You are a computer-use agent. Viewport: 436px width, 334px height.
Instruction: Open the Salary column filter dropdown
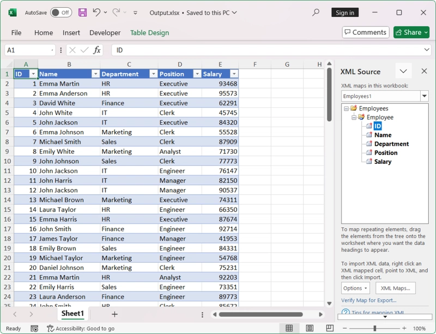234,74
